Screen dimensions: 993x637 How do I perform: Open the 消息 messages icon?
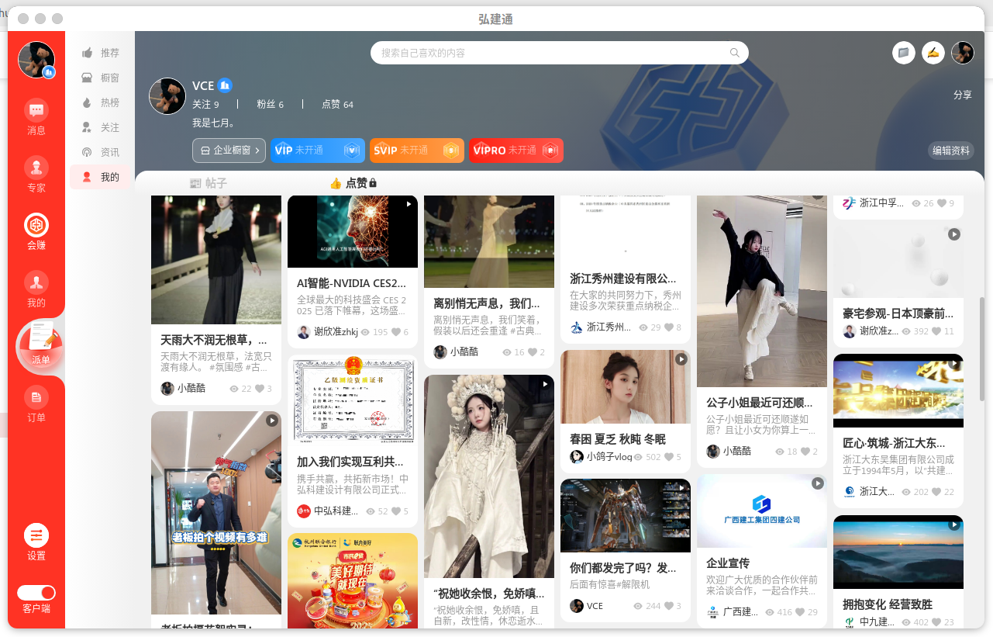pos(36,111)
